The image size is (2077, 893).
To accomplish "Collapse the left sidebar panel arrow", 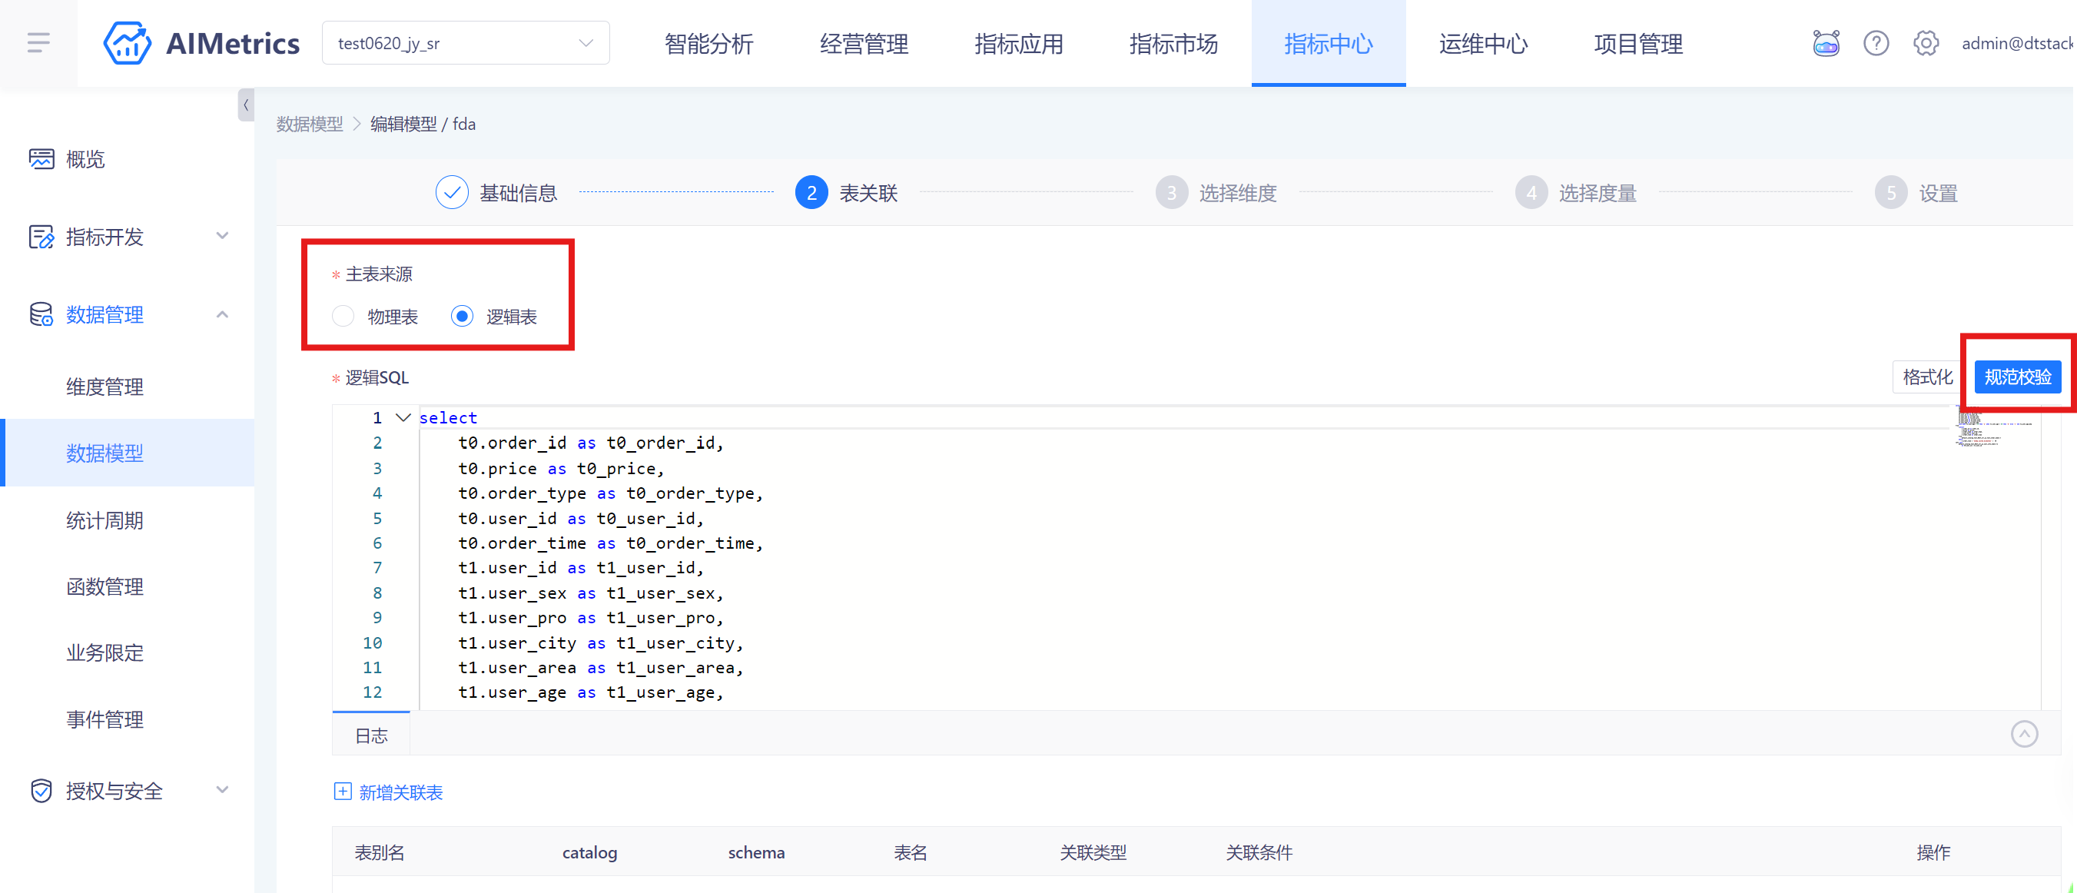I will coord(246,105).
